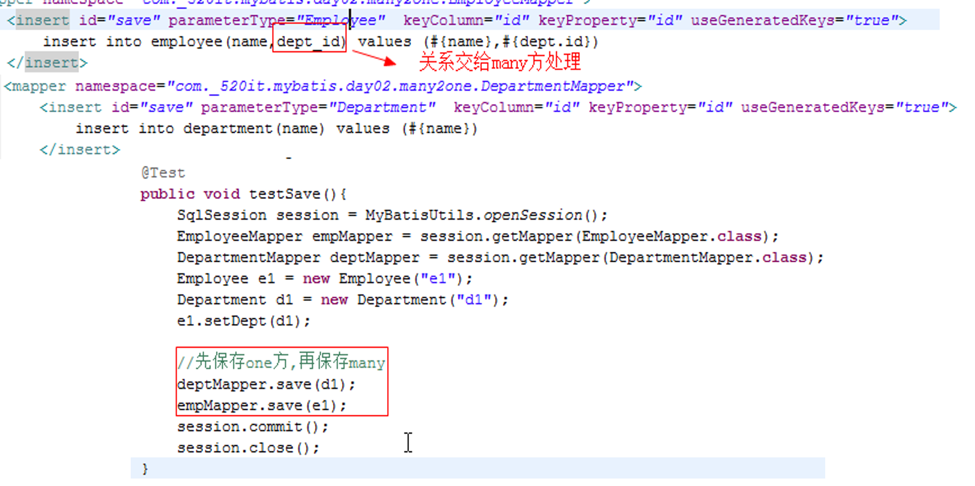Click the testSave method name
Image resolution: width=975 pixels, height=486 pixels.
coord(284,194)
